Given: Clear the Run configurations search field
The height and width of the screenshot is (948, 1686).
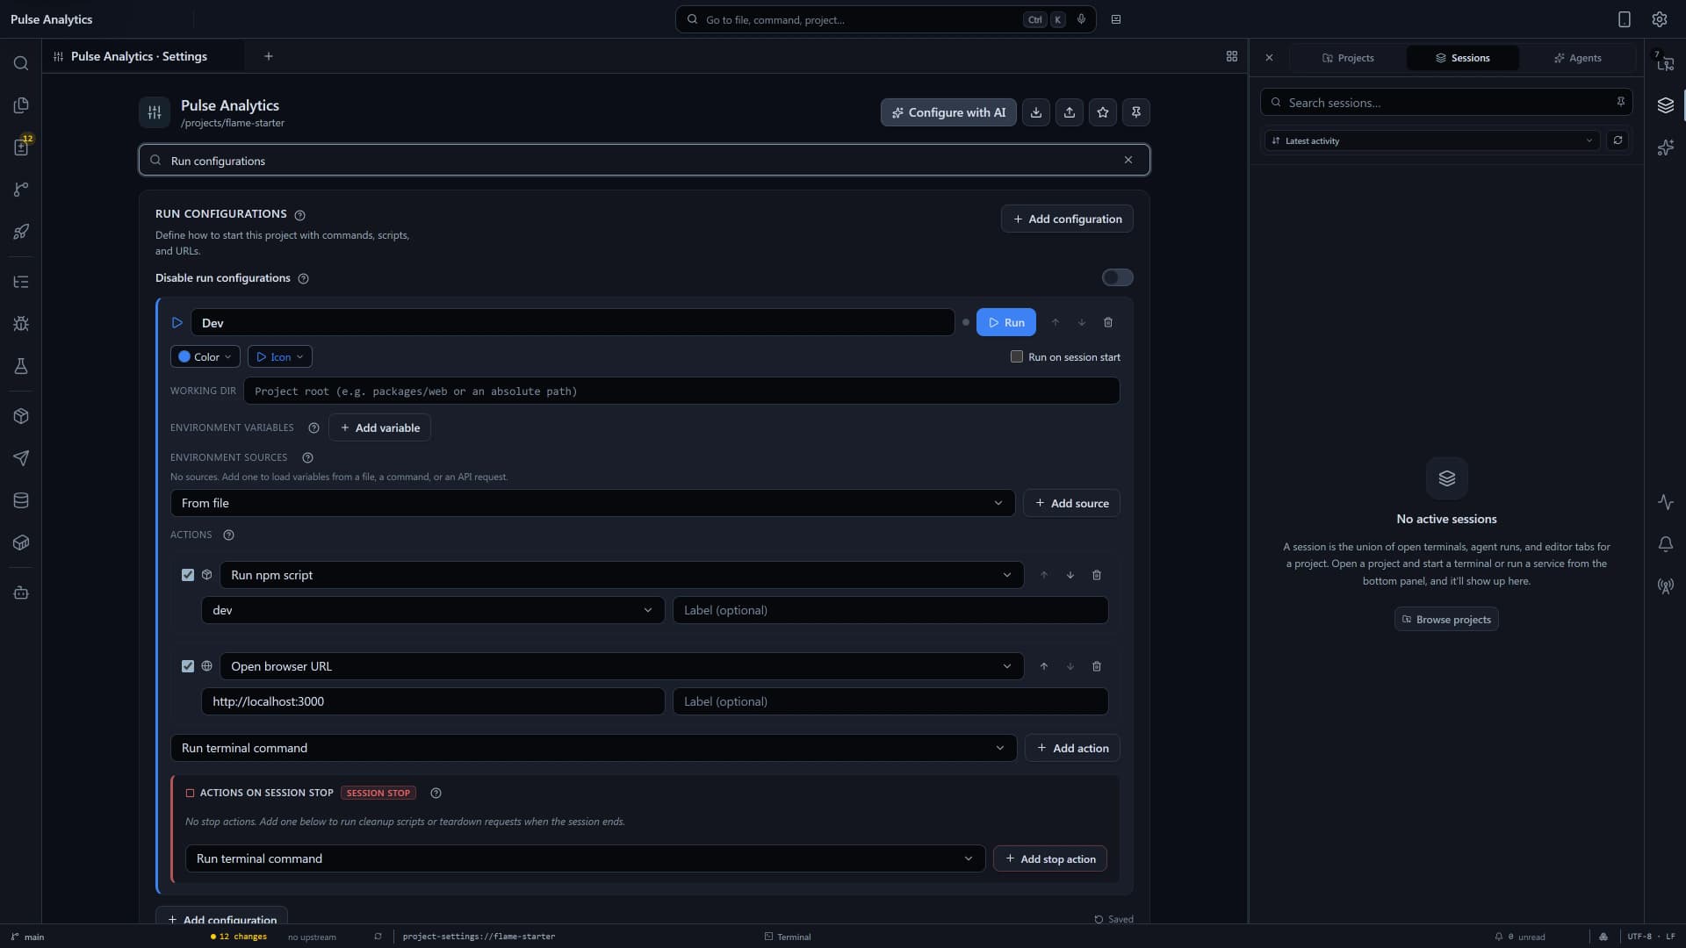Looking at the screenshot, I should (1128, 160).
